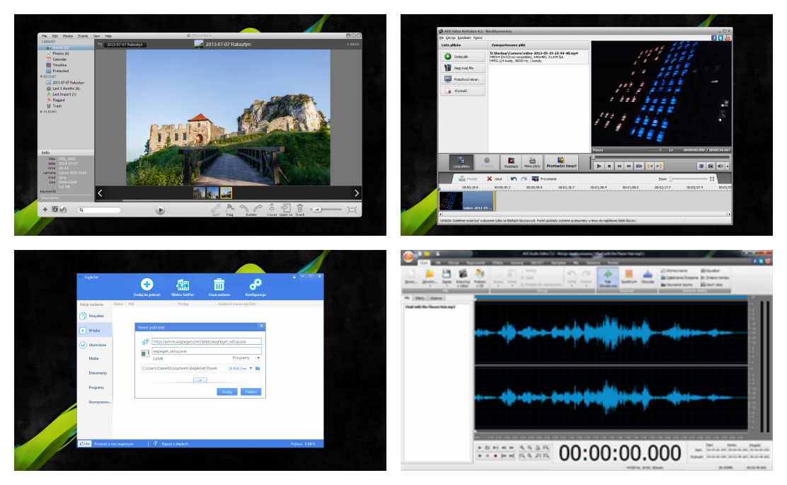
Task: Click the next frame button in the AVS video player
Action: point(628,166)
